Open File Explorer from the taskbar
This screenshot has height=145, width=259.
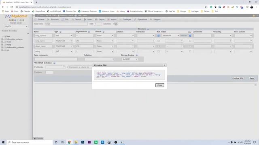pyautogui.click(x=76, y=142)
